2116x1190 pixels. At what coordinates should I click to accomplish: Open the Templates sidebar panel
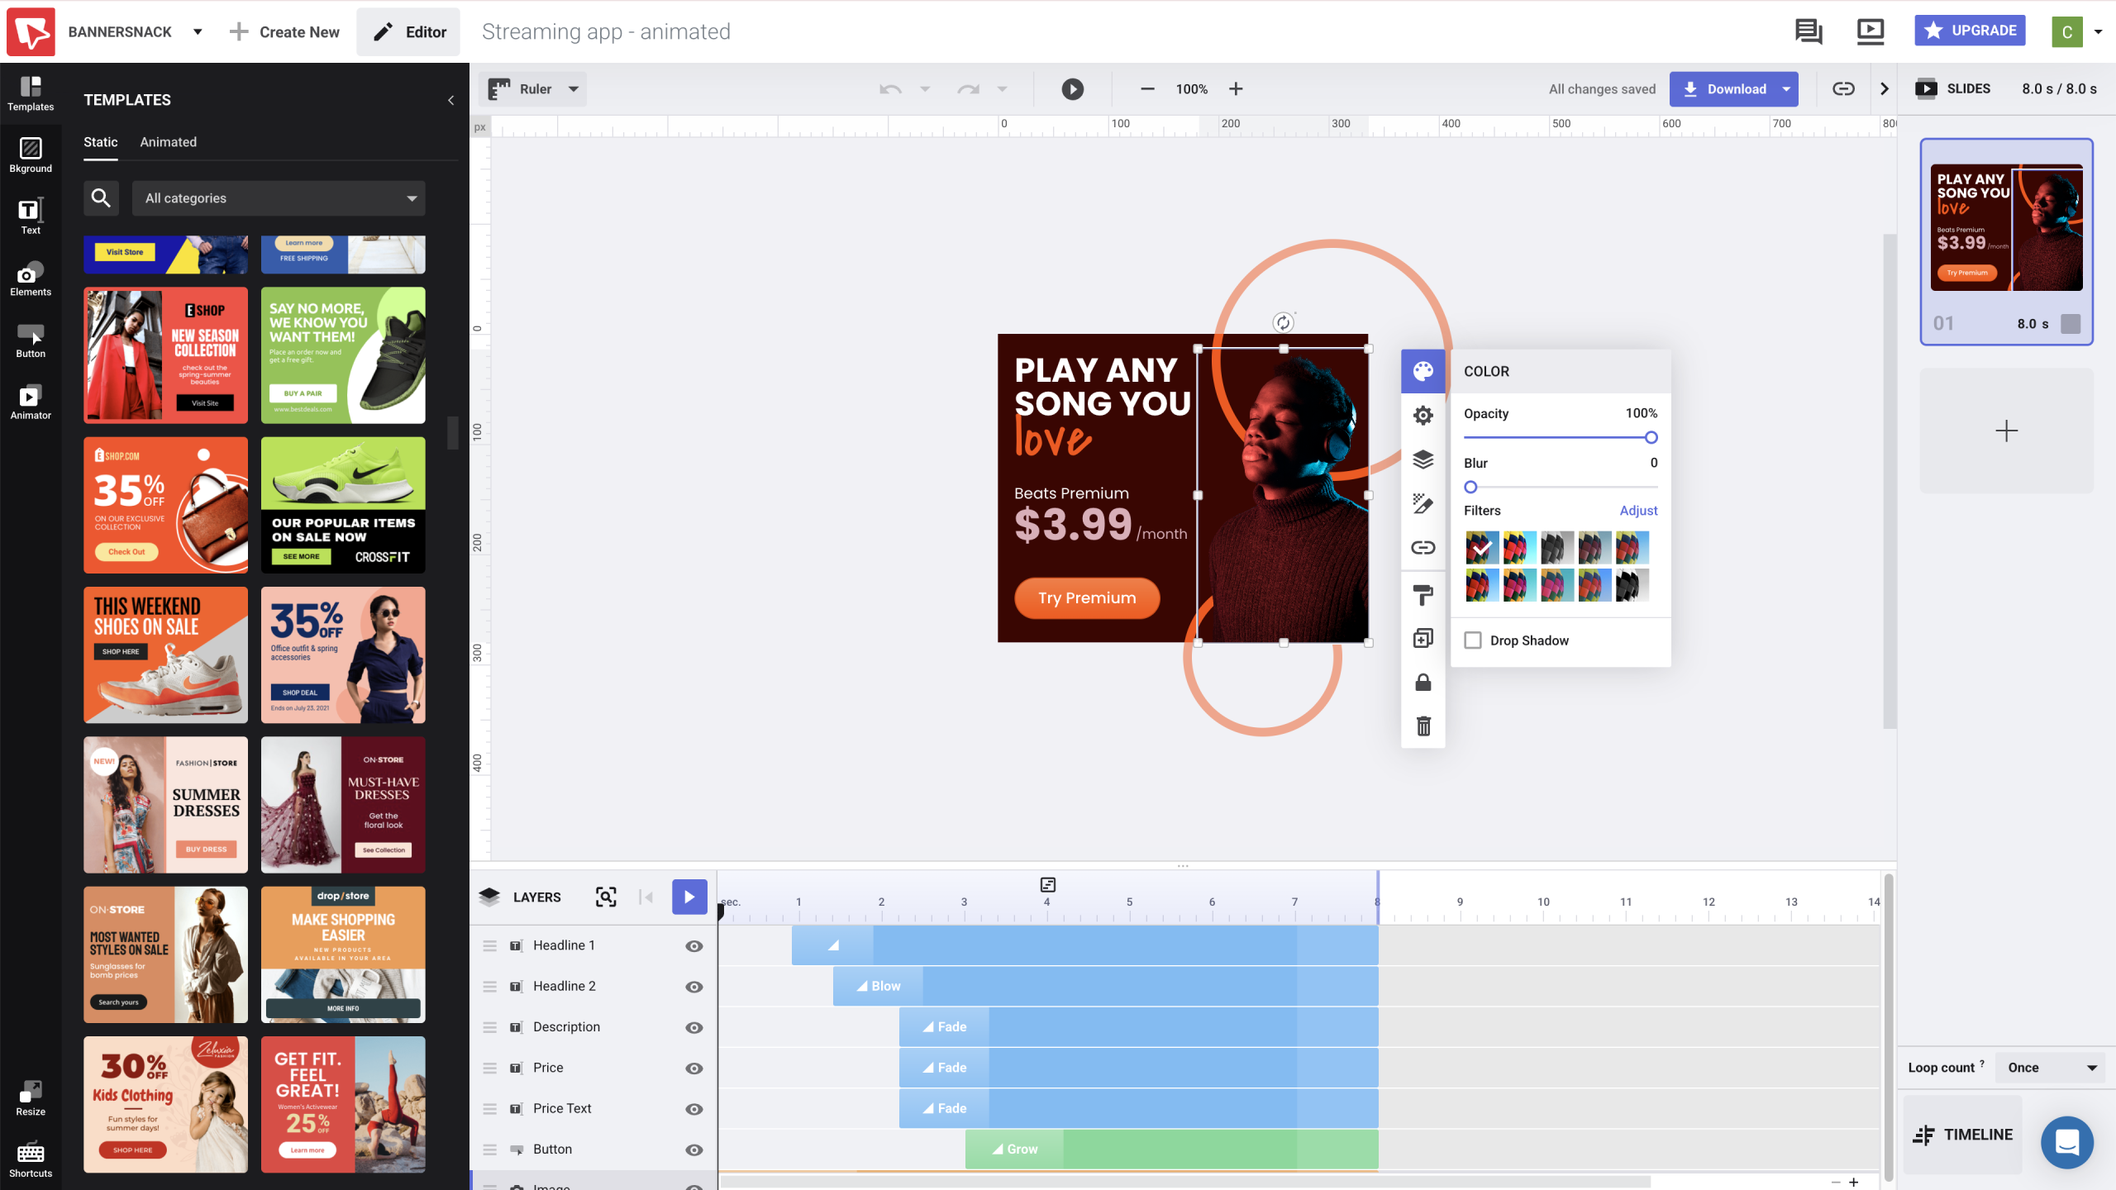(31, 93)
